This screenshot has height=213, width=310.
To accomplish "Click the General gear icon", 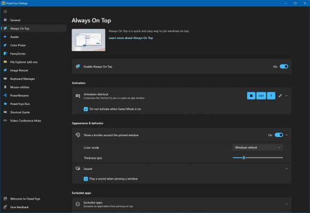I will 5,20.
